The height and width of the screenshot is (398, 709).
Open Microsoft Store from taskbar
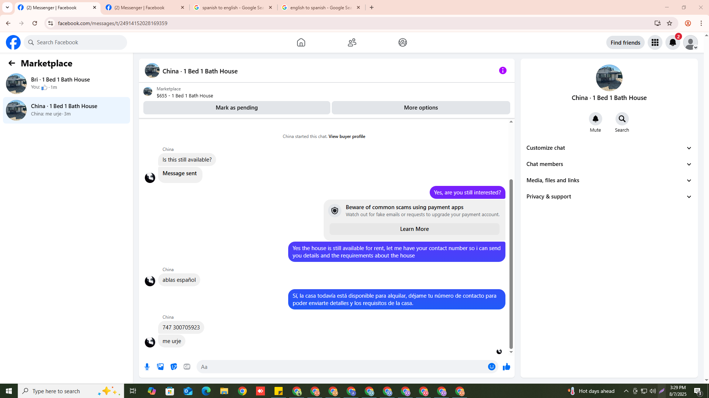(170, 391)
